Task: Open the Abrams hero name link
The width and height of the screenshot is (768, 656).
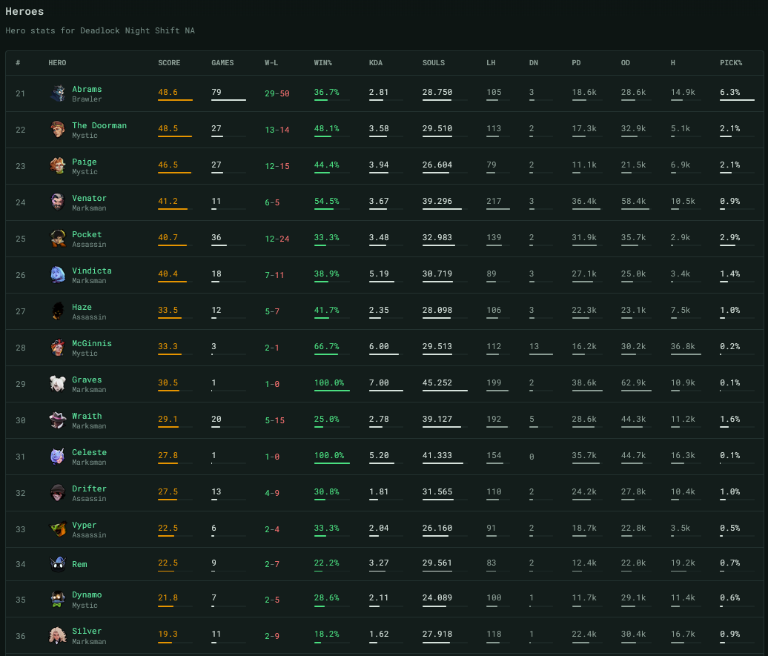Action: click(x=87, y=89)
